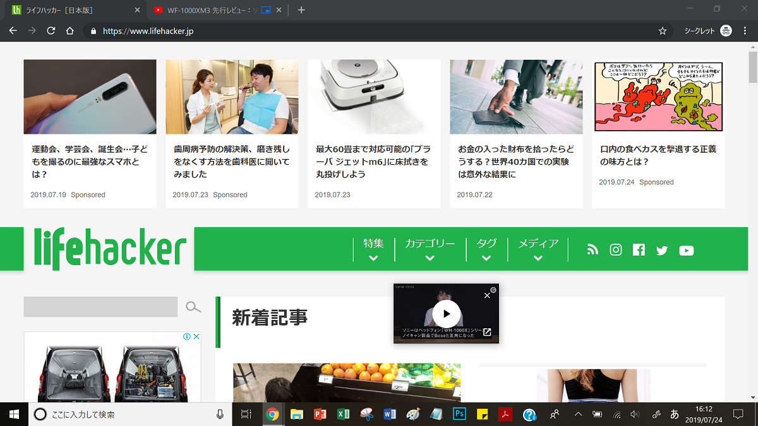Open lifehacker's YouTube icon
This screenshot has width=758, height=426.
pos(687,251)
